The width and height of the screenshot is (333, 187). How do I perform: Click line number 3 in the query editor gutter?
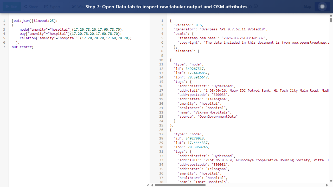[x=4, y=29]
